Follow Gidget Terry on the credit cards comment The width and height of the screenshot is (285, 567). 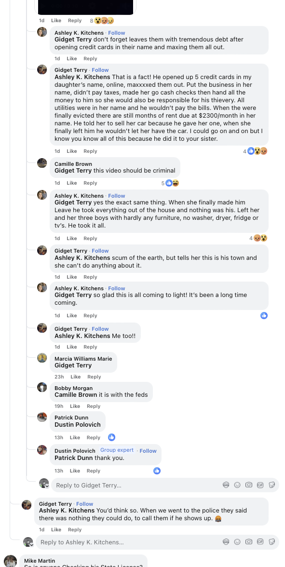[x=100, y=70]
